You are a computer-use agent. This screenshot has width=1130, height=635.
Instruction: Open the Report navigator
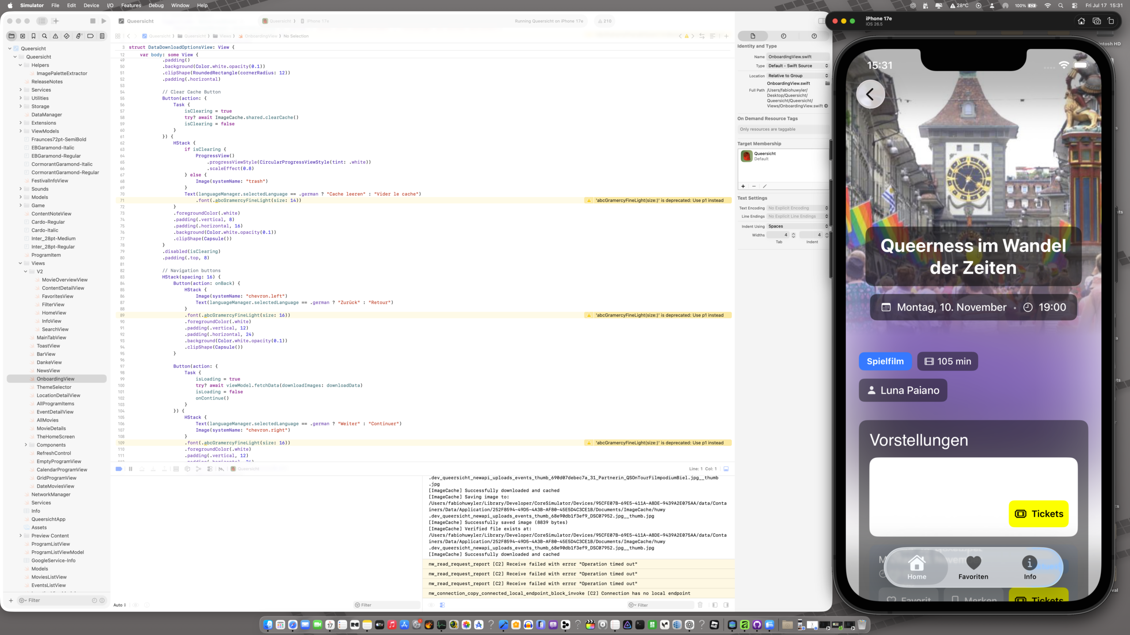click(x=102, y=36)
